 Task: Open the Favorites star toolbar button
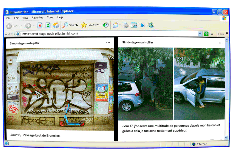coord(90,25)
